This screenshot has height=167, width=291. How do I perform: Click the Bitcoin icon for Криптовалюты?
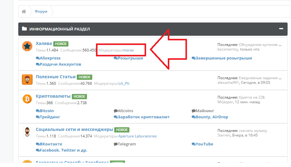point(27,99)
